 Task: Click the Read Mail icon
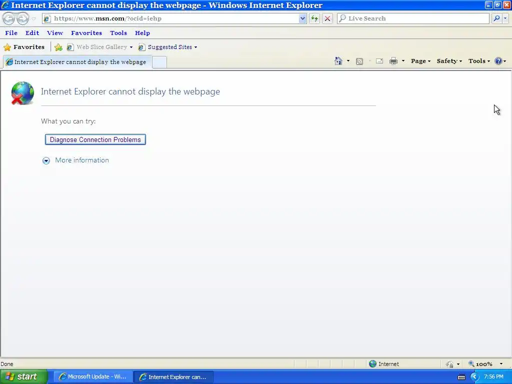pyautogui.click(x=379, y=61)
